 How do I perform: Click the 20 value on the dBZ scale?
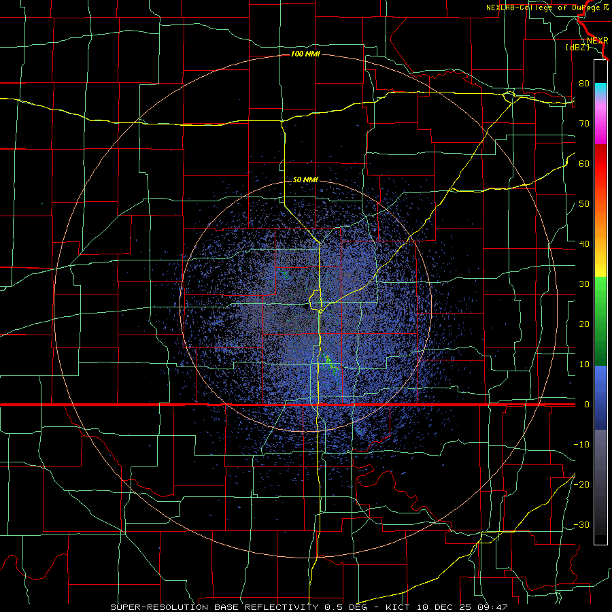coord(584,324)
